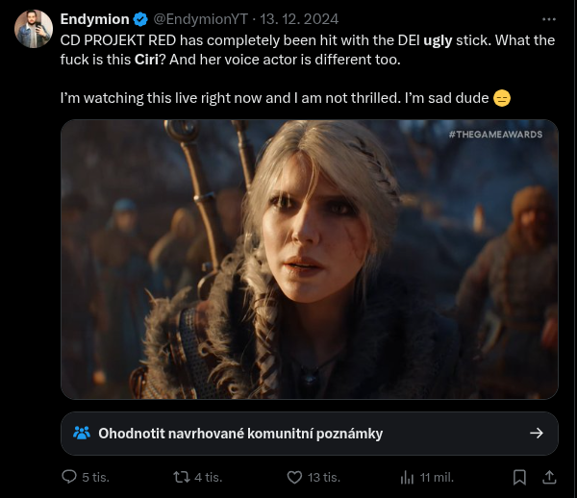This screenshot has height=498, width=577.
Task: Open Endymion's profile picture
Action: 33,30
